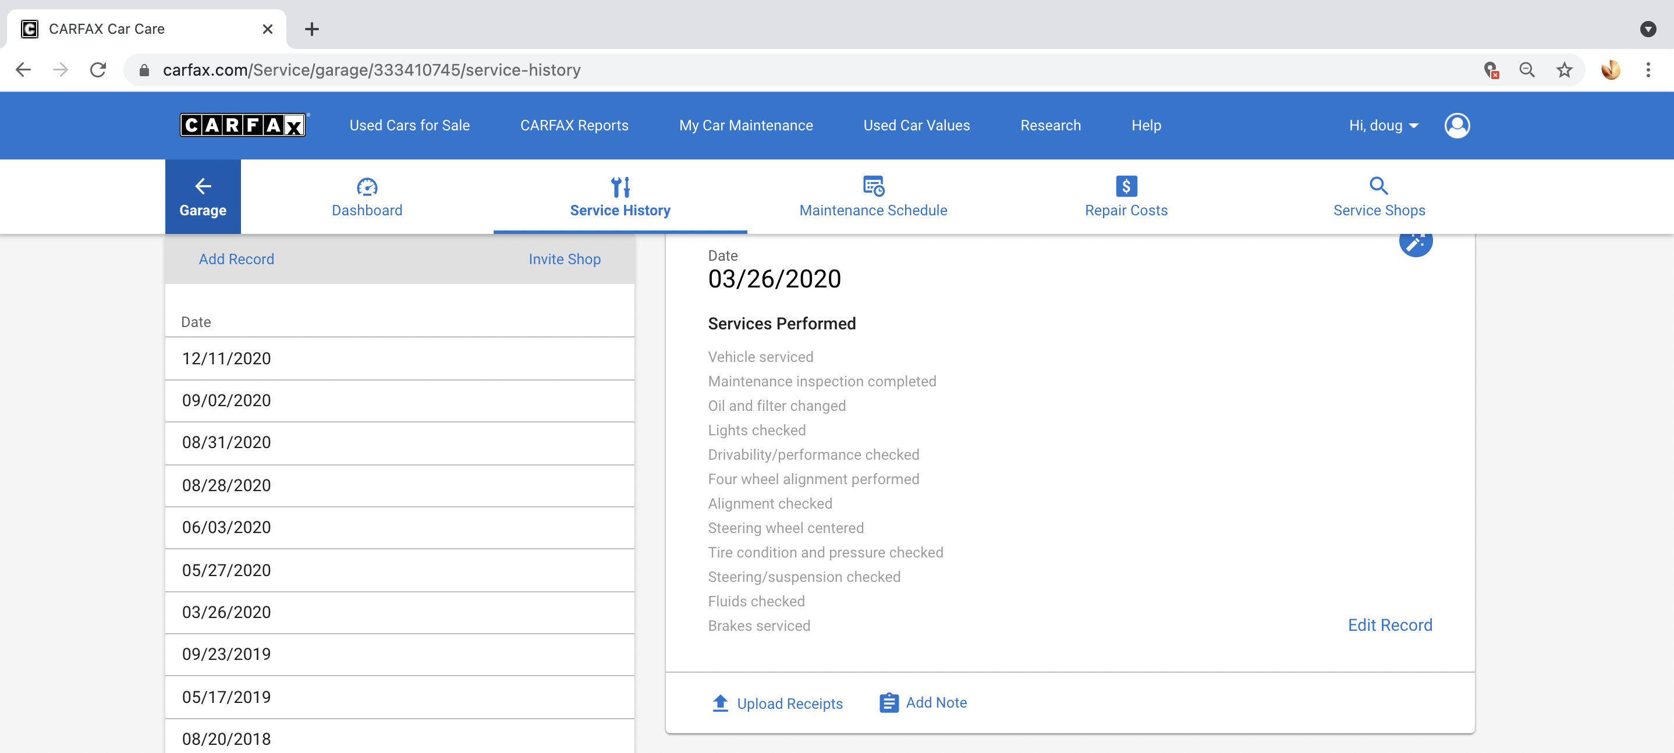The height and width of the screenshot is (753, 1674).
Task: Open the browser zoom magnifier icon
Action: tap(1527, 69)
